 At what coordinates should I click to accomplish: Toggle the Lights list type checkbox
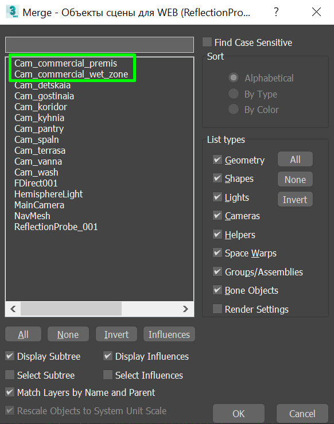pyautogui.click(x=218, y=197)
